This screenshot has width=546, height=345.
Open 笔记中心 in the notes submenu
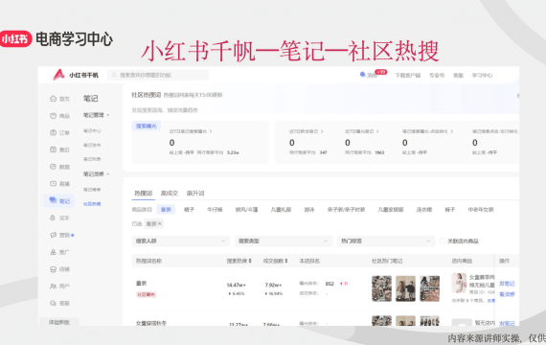pyautogui.click(x=92, y=130)
